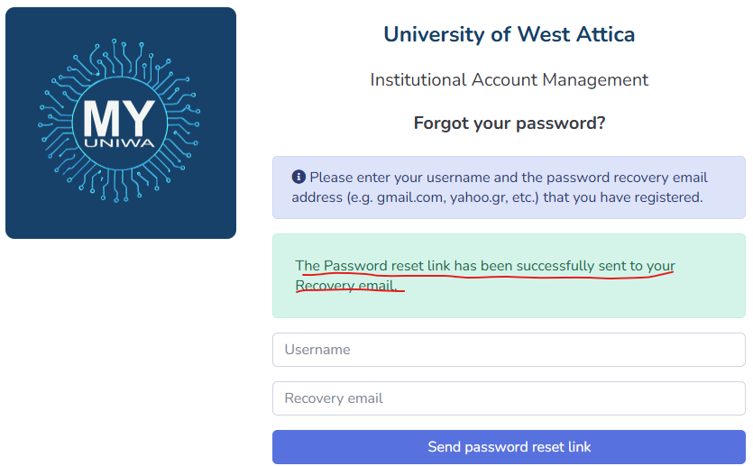Viewport: 753px width, 466px height.
Task: Click the "Institutional Account Management" subtitle
Action: click(x=509, y=80)
